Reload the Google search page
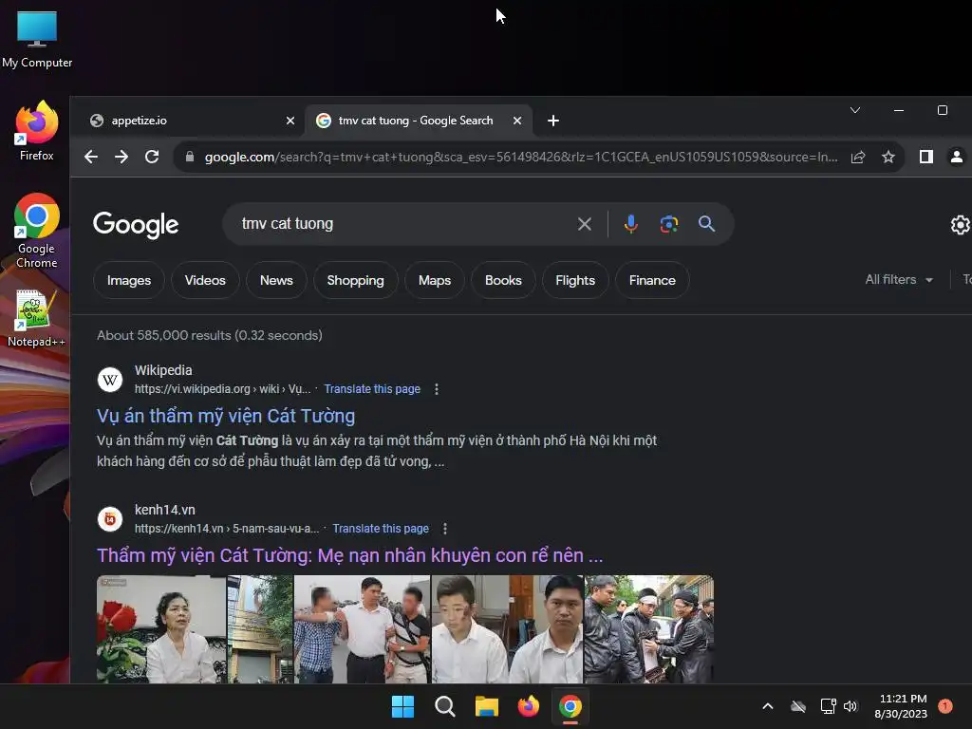This screenshot has width=972, height=729. [152, 157]
